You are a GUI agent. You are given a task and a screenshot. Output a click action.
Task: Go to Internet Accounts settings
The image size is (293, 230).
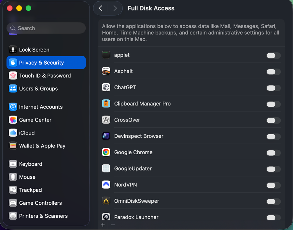click(x=46, y=107)
